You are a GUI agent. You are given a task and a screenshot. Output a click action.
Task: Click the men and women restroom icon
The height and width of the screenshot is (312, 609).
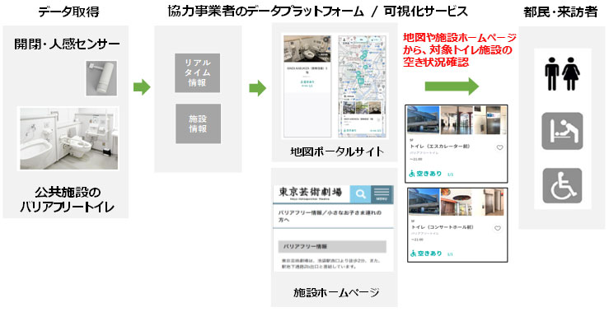(x=562, y=74)
